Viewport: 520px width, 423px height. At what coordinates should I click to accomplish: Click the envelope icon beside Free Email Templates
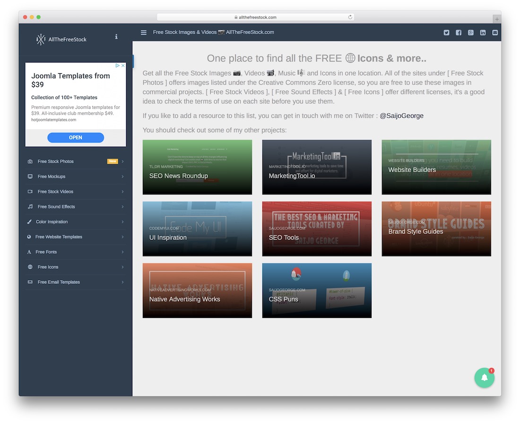(x=30, y=282)
